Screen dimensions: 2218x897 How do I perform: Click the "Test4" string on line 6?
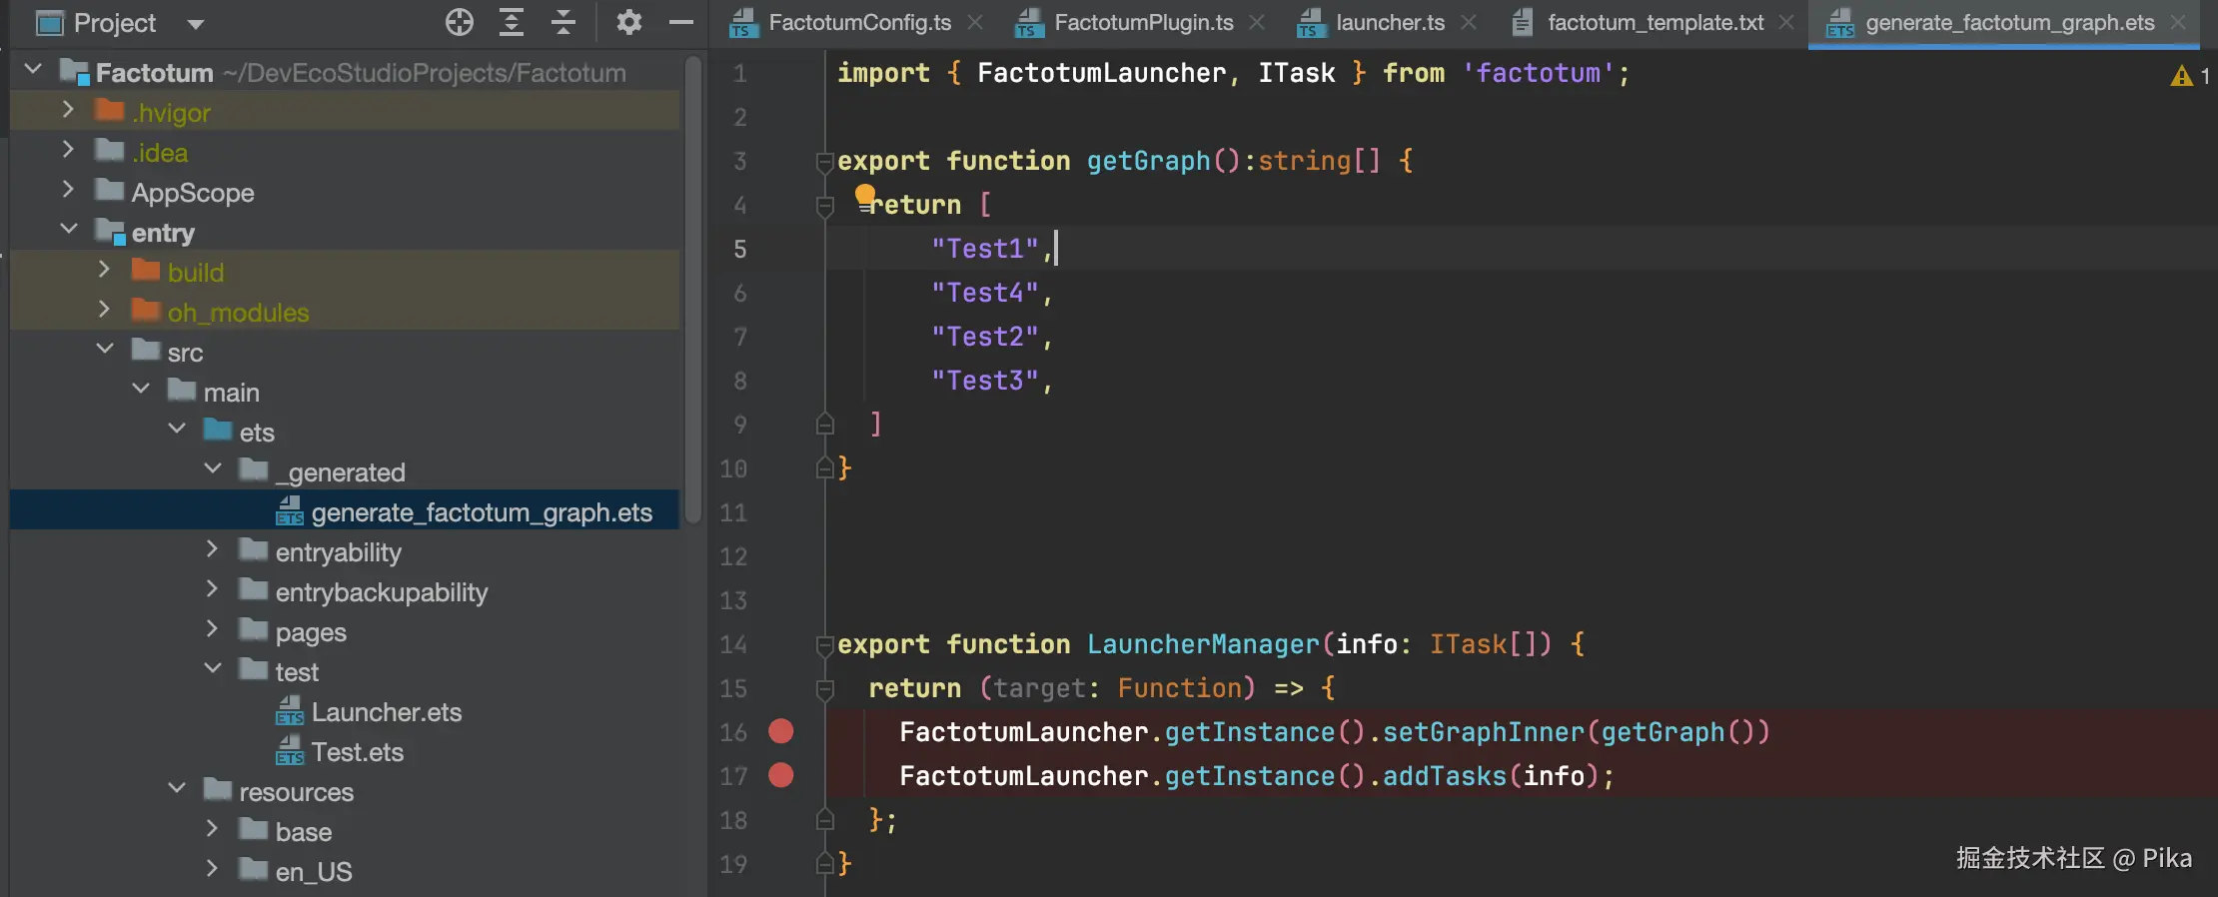(985, 293)
